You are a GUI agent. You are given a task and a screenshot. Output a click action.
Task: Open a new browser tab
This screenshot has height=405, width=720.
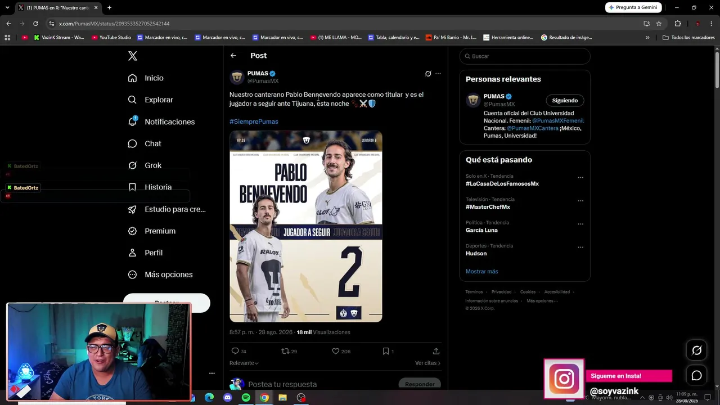click(x=109, y=7)
